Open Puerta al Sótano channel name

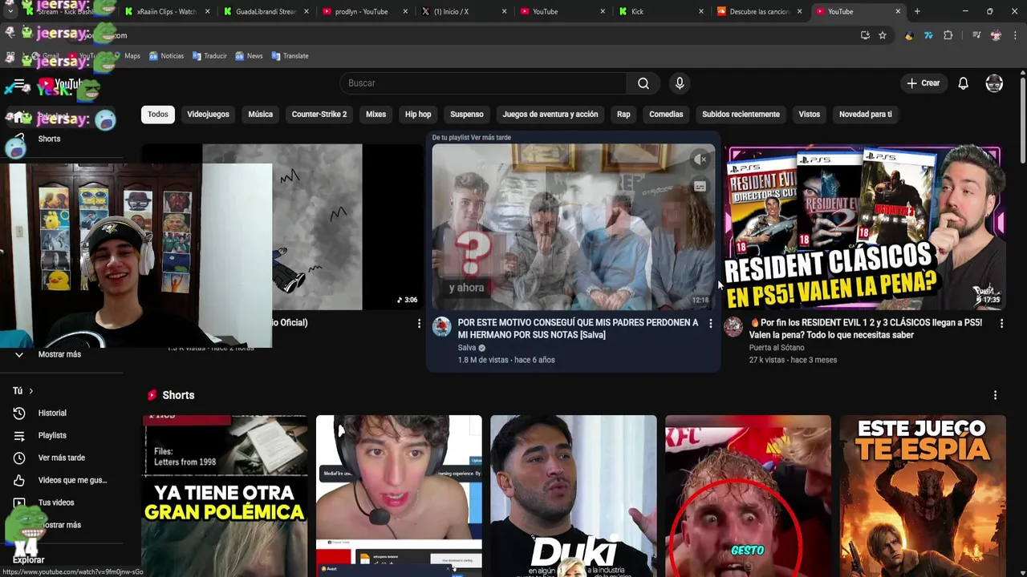(777, 348)
